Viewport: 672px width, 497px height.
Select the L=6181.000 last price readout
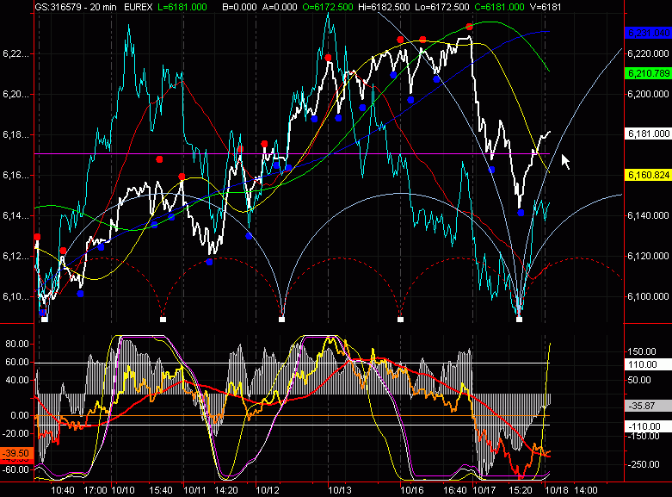(x=182, y=7)
